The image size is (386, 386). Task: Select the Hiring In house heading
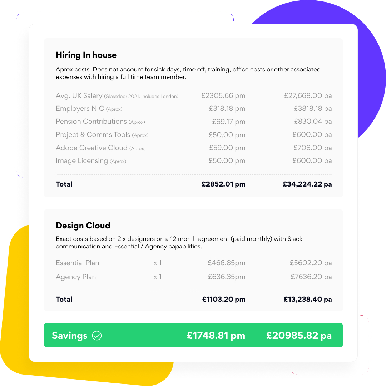[86, 55]
